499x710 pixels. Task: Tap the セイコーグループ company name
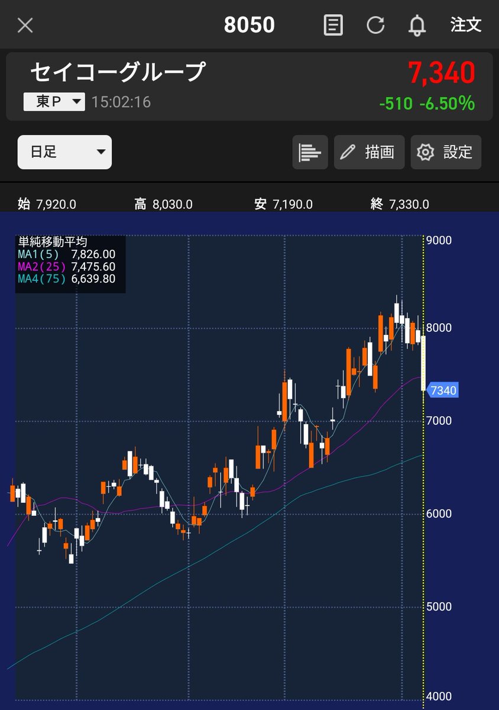pyautogui.click(x=118, y=72)
